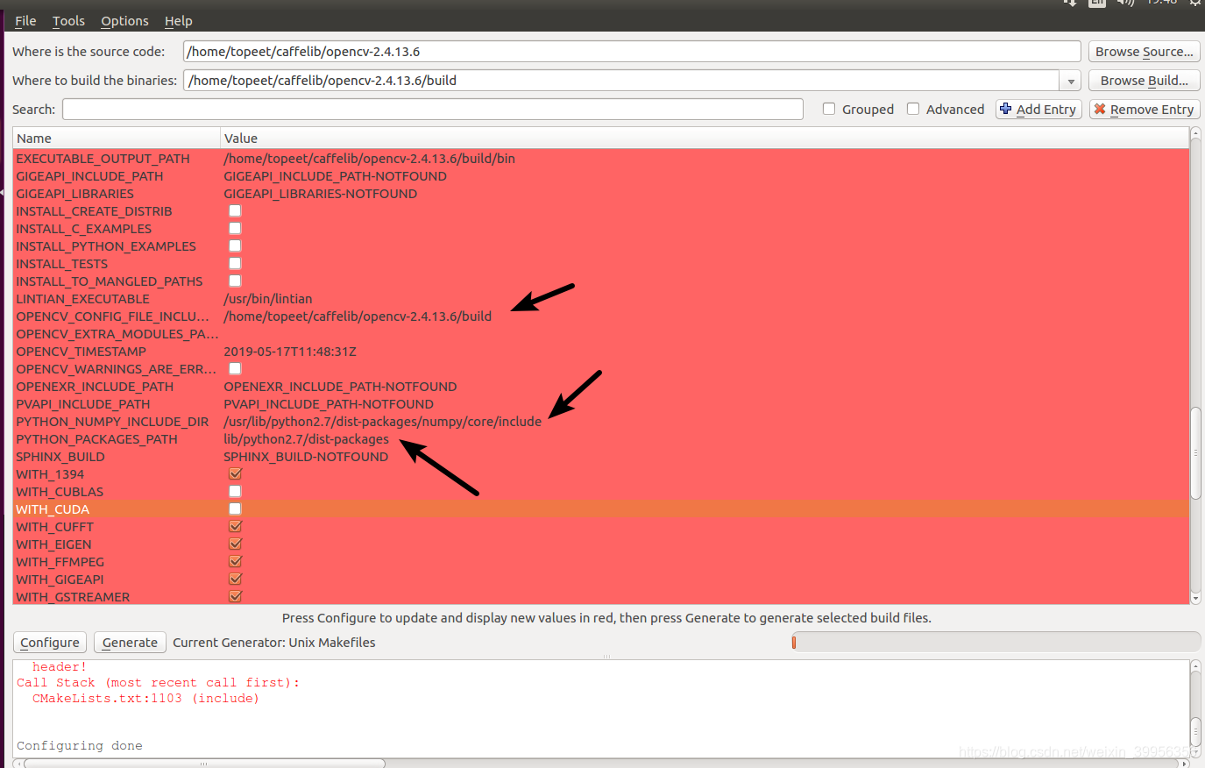Open the File menu

[x=25, y=20]
